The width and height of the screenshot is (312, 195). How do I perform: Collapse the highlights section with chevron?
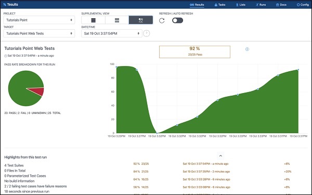pos(220,156)
